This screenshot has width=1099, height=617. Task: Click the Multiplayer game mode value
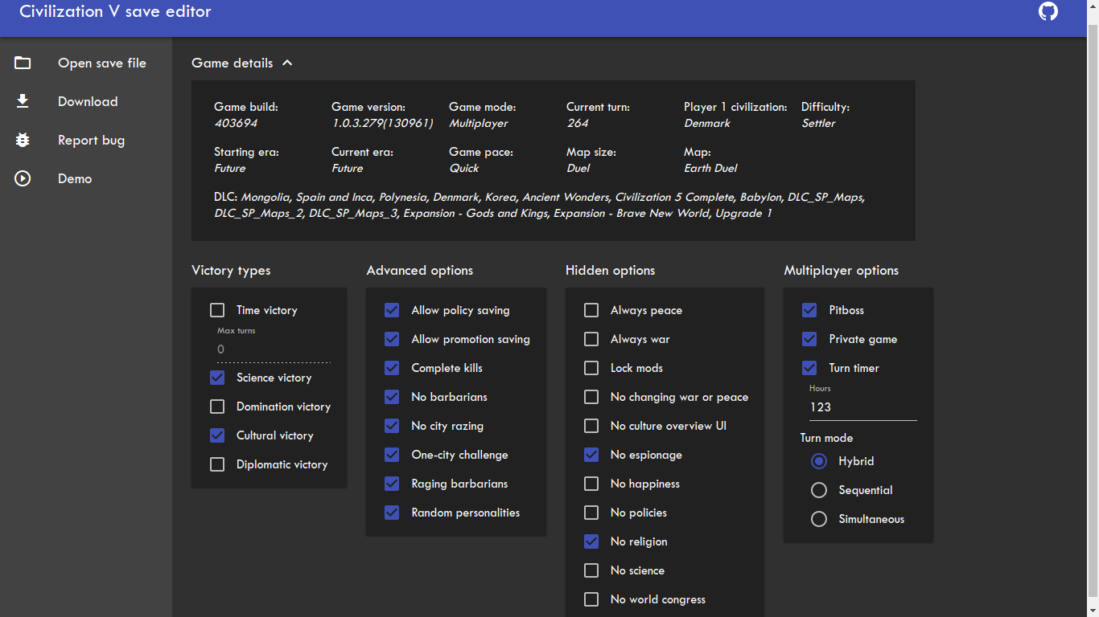click(x=479, y=123)
